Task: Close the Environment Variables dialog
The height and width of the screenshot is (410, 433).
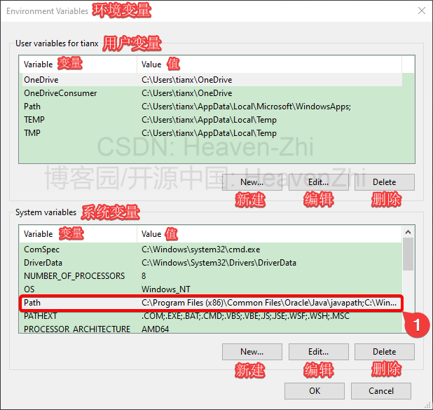Action: tap(421, 11)
